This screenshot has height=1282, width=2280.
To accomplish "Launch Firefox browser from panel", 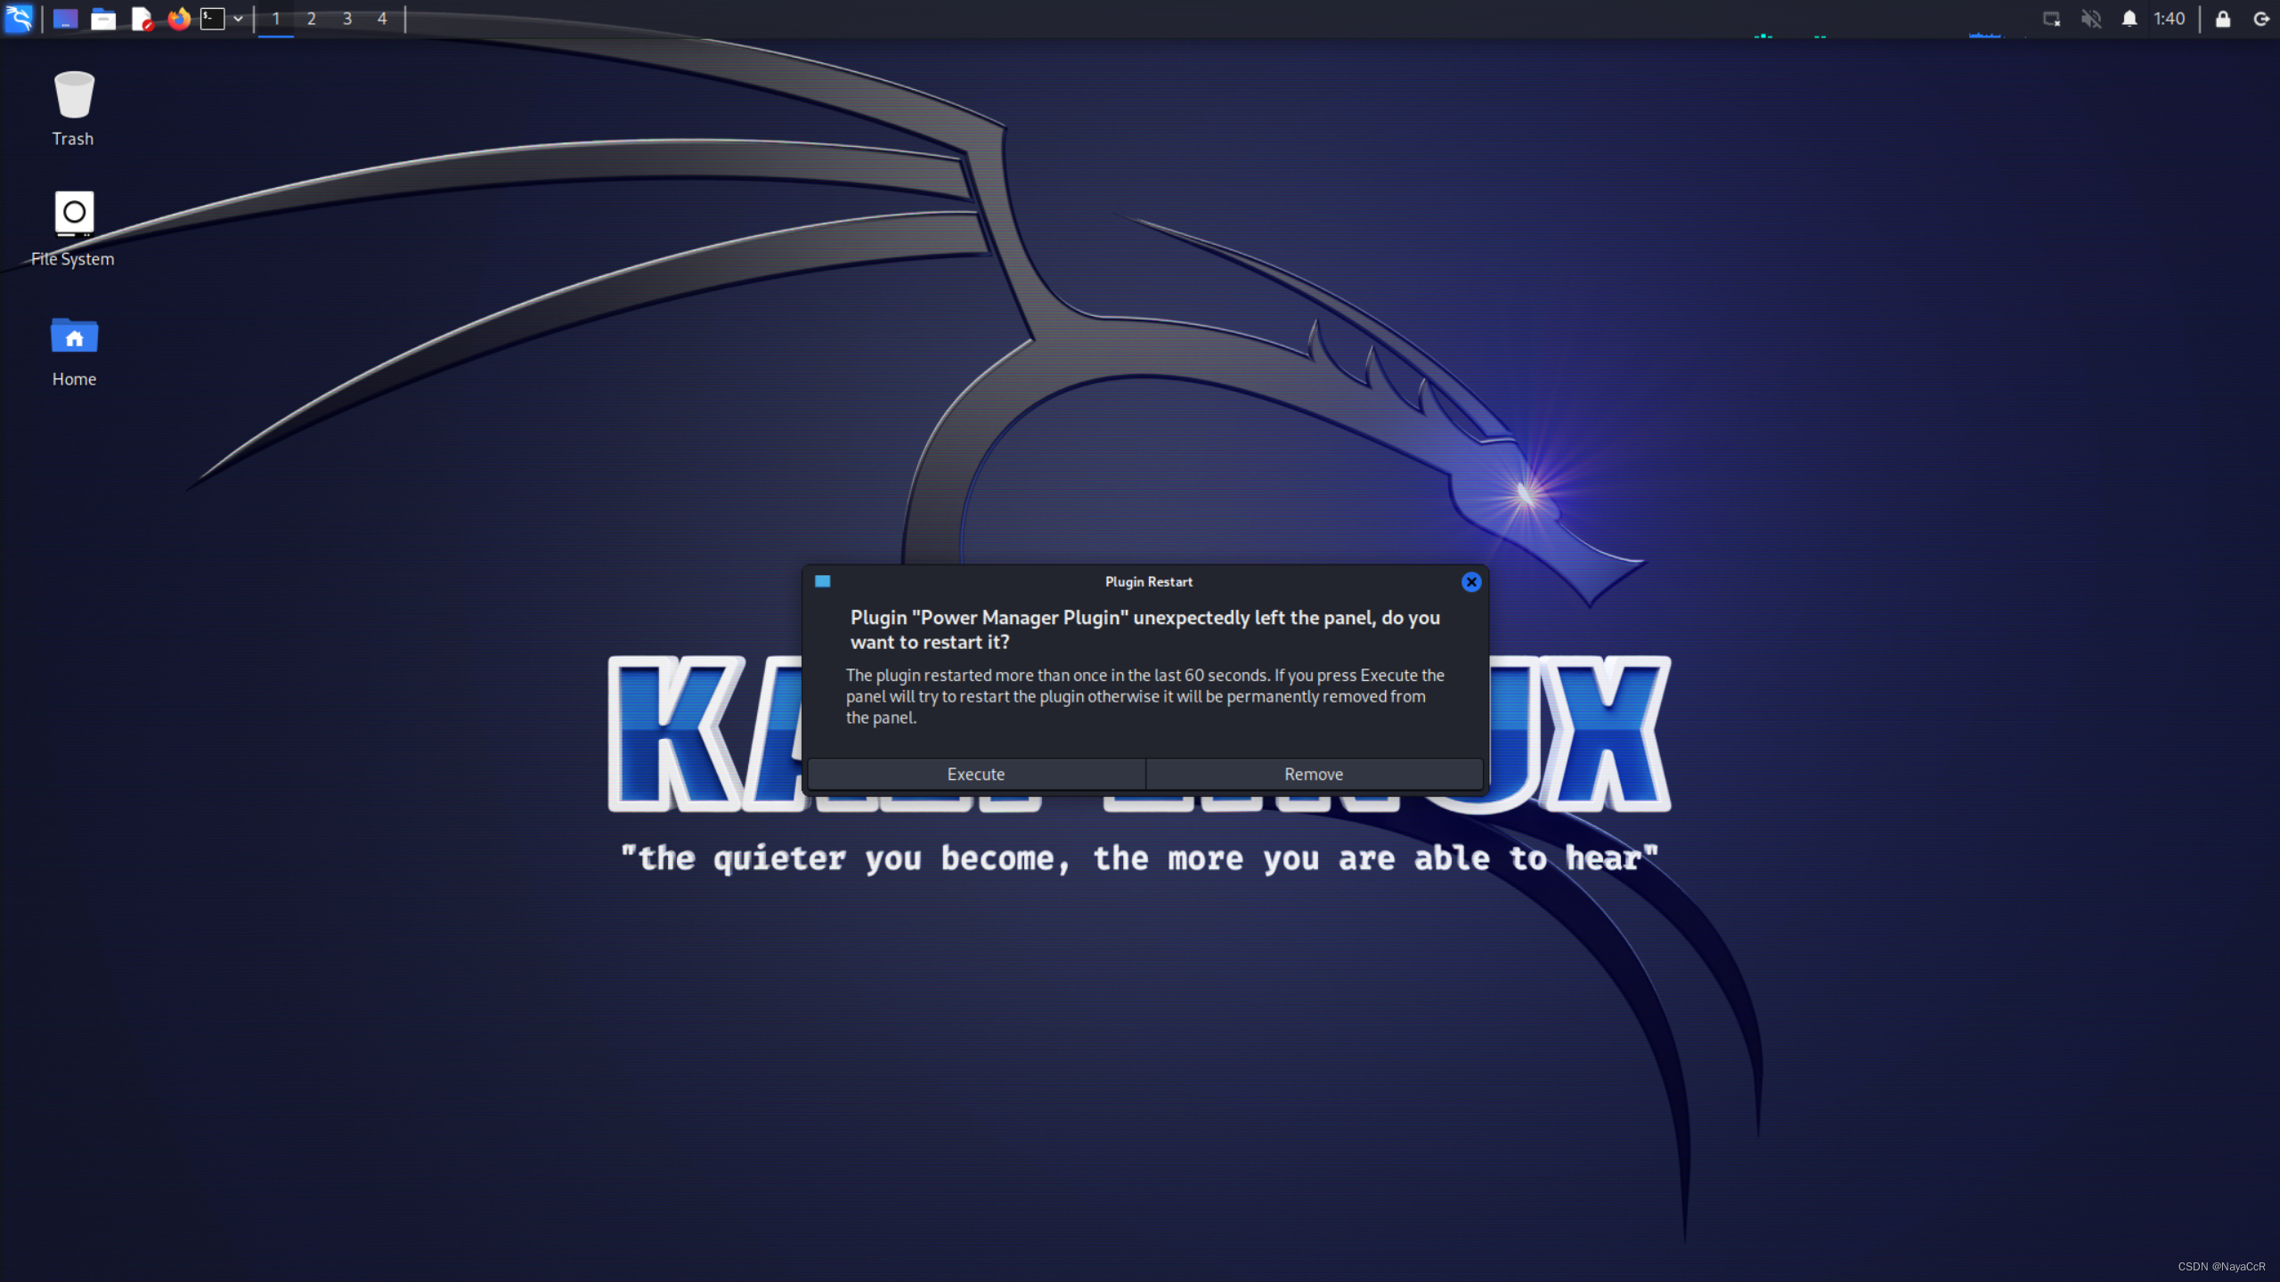I will [x=179, y=19].
